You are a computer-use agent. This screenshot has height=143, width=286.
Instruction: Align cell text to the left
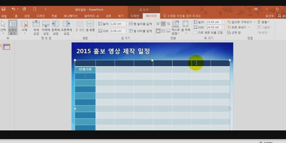pyautogui.click(x=158, y=24)
